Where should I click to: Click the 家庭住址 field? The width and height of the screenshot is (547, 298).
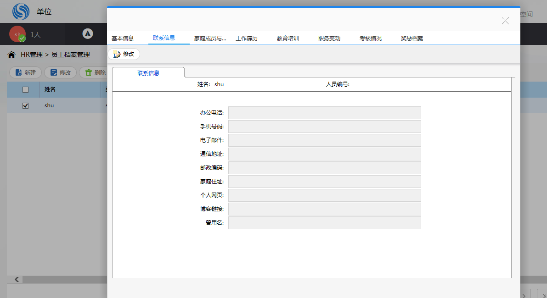click(324, 182)
